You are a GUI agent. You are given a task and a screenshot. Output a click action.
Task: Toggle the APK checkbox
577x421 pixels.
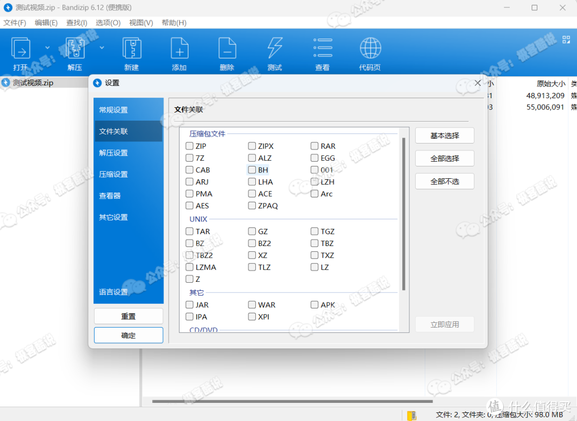click(x=314, y=305)
